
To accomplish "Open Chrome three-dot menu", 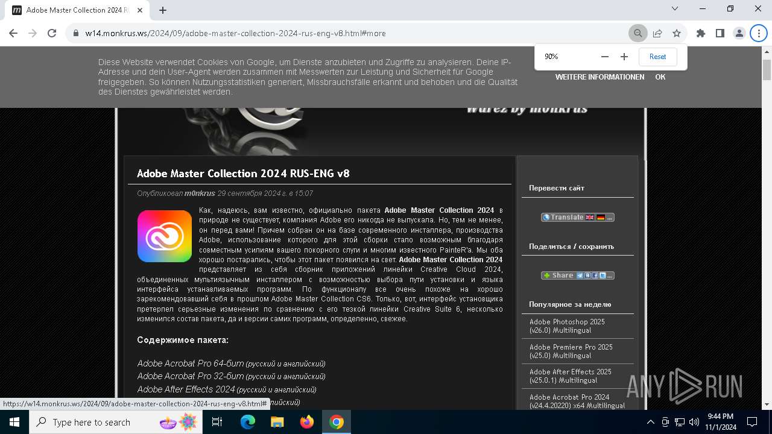I will (x=758, y=33).
